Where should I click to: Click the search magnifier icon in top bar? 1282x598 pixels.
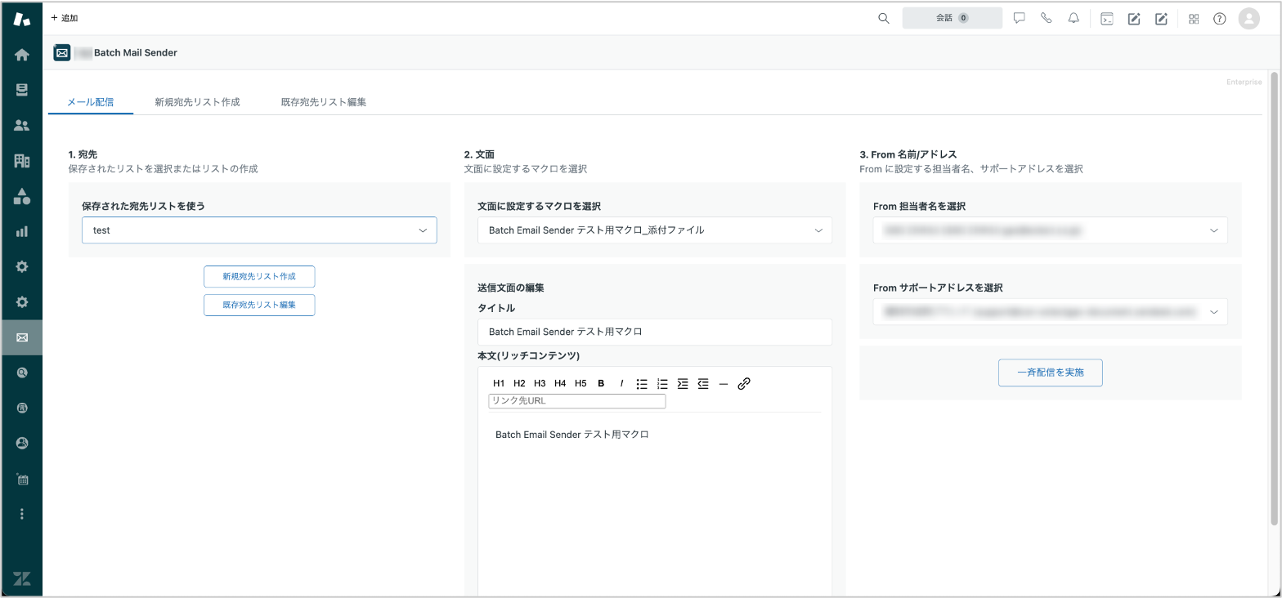point(883,18)
